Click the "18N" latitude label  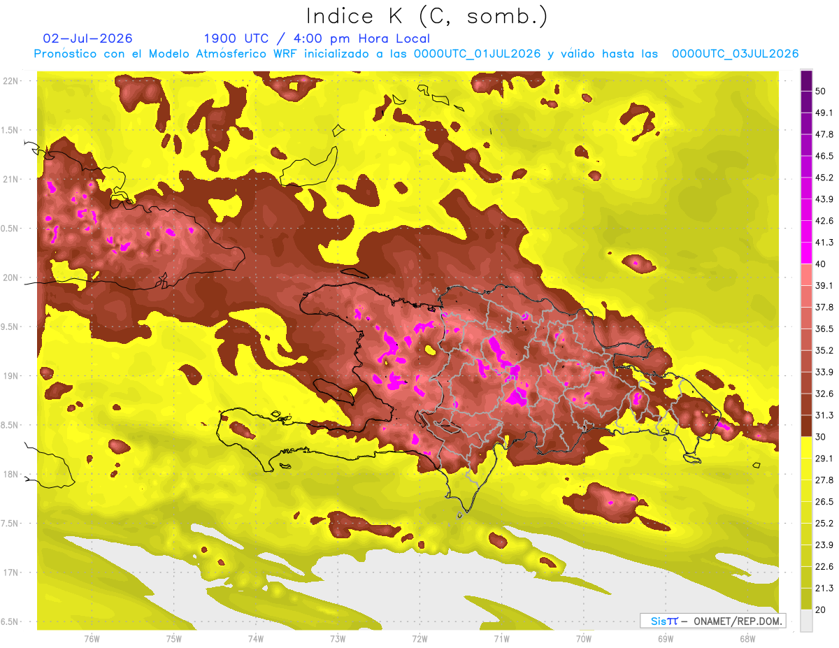[11, 474]
